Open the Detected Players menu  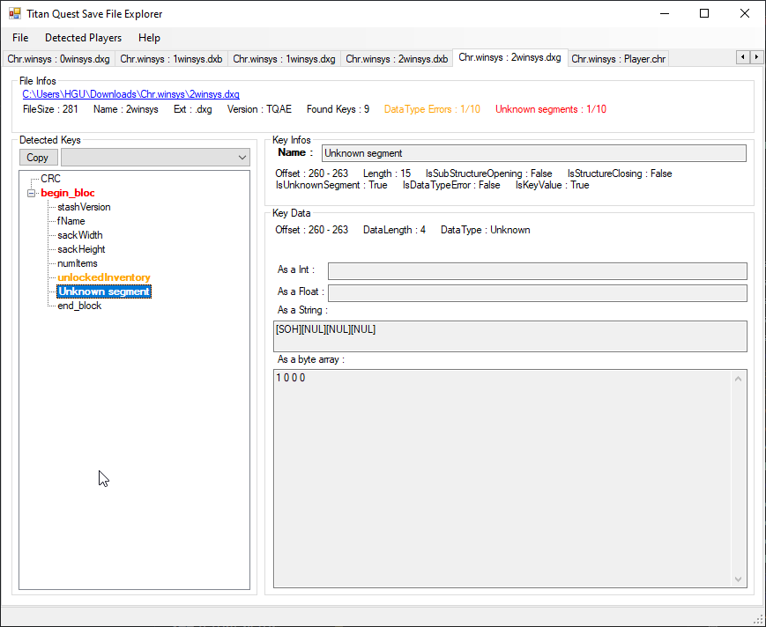(x=83, y=38)
